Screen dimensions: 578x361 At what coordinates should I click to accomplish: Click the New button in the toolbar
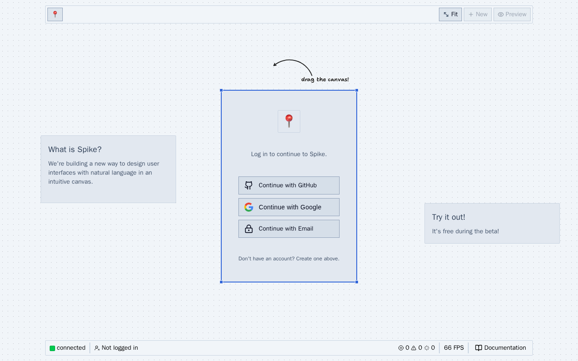(x=478, y=14)
